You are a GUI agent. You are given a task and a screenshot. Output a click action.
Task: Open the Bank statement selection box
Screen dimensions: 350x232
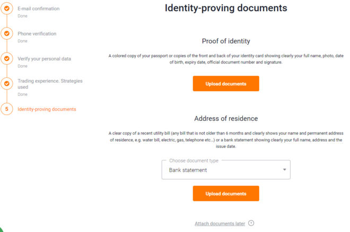click(226, 170)
